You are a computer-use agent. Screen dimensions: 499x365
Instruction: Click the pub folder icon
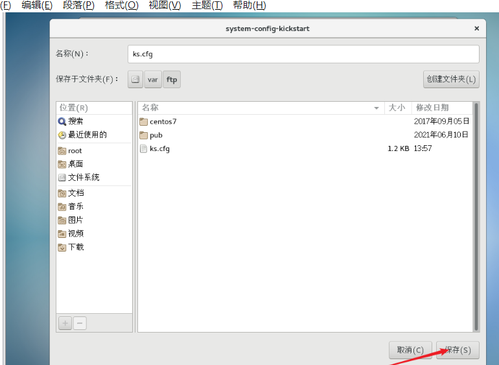(143, 135)
